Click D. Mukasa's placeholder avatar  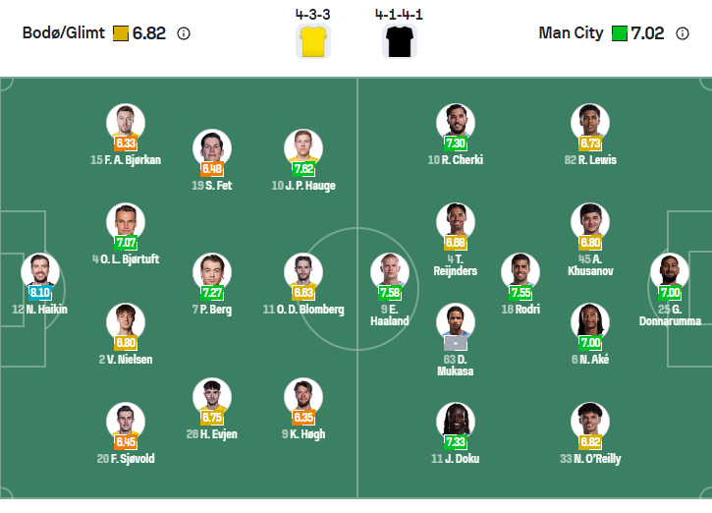456,322
